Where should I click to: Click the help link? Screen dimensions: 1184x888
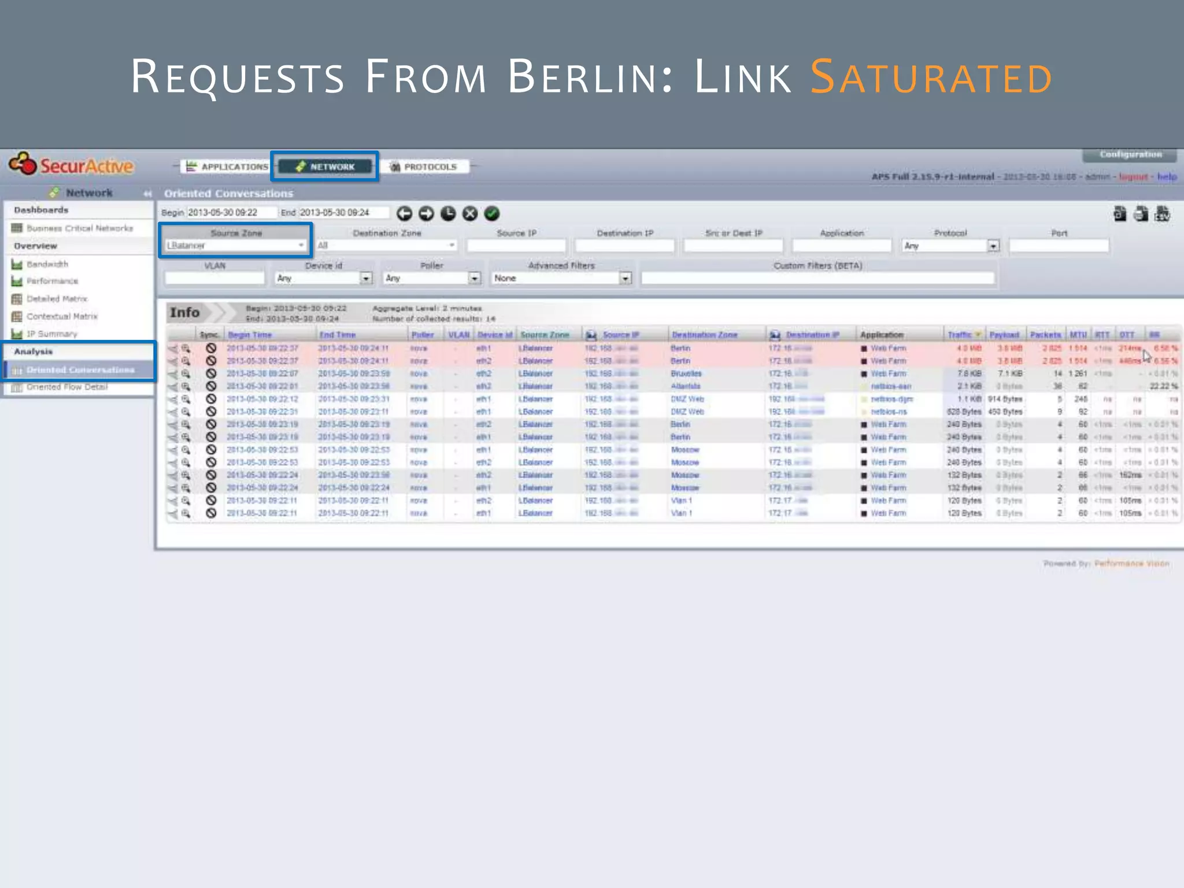[x=1167, y=176]
